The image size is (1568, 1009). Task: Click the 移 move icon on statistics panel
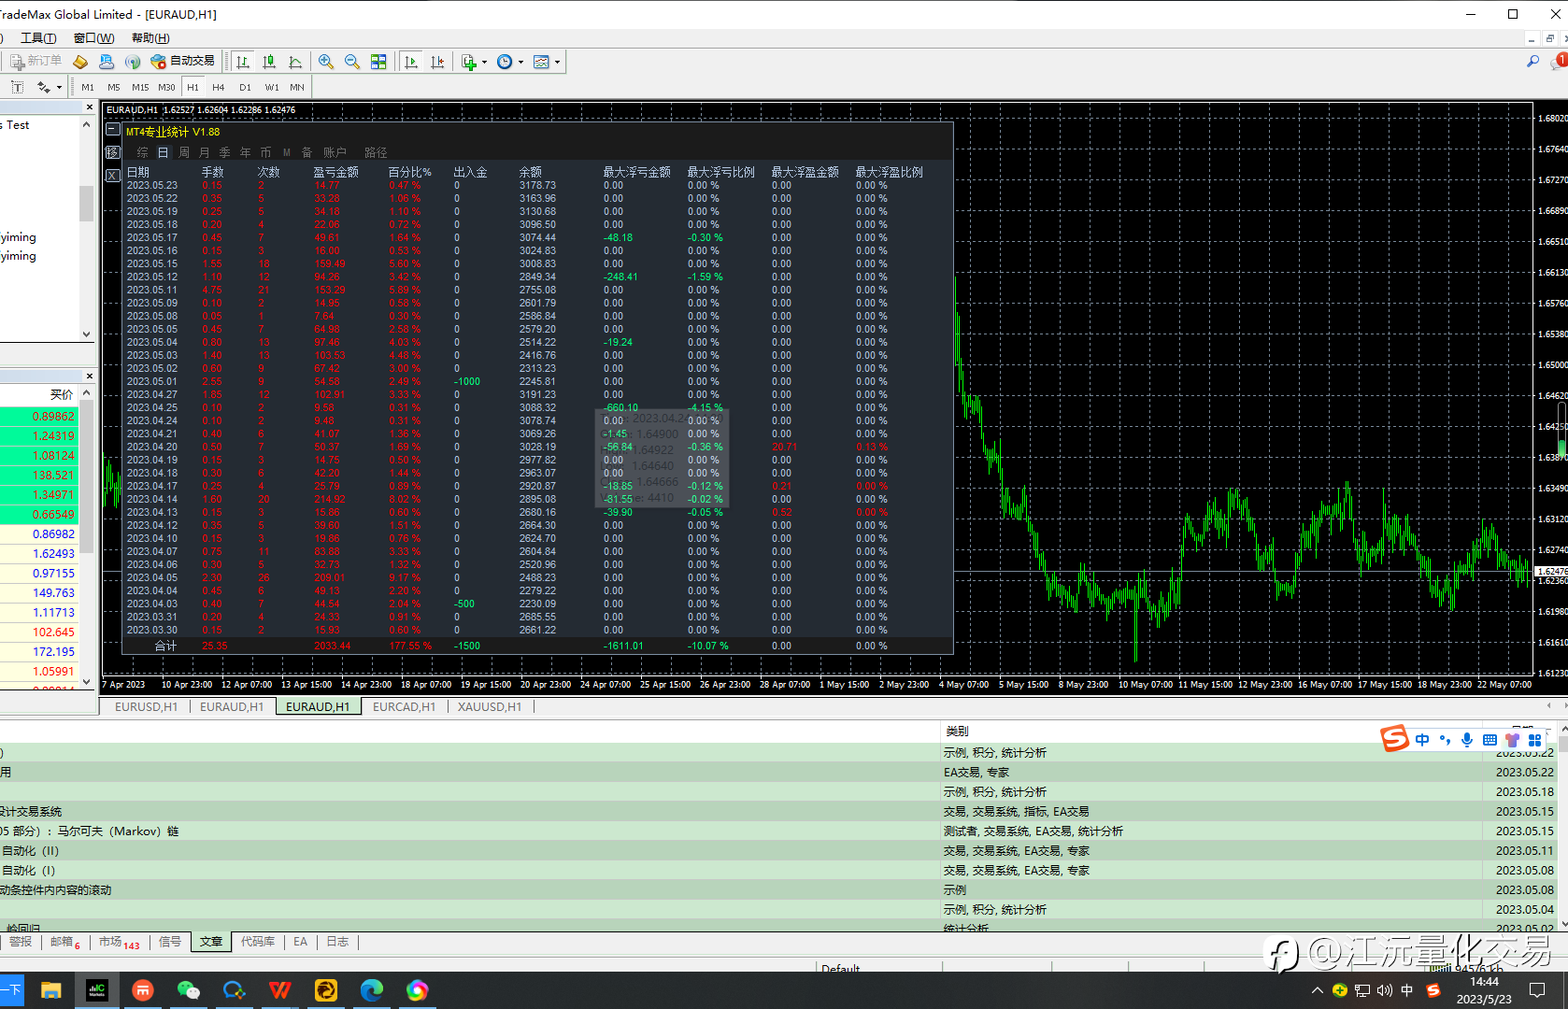point(113,152)
